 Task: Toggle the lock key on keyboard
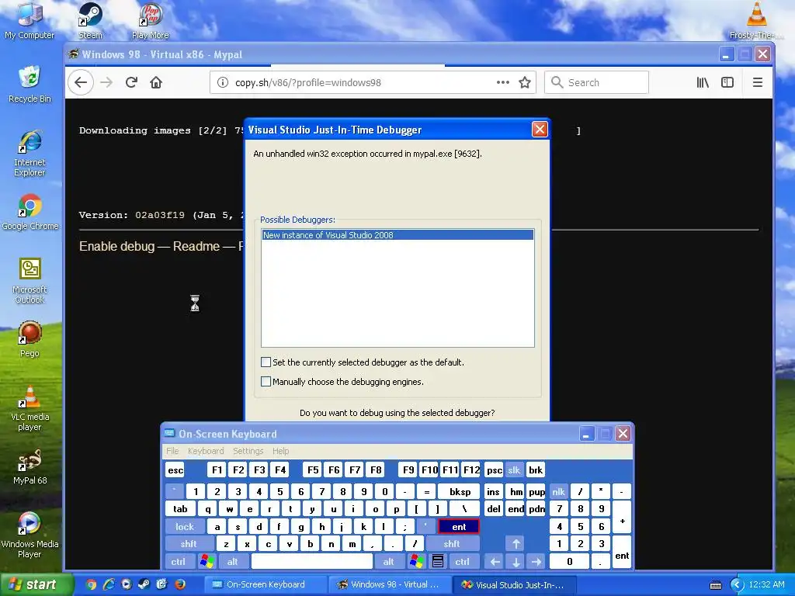click(185, 527)
